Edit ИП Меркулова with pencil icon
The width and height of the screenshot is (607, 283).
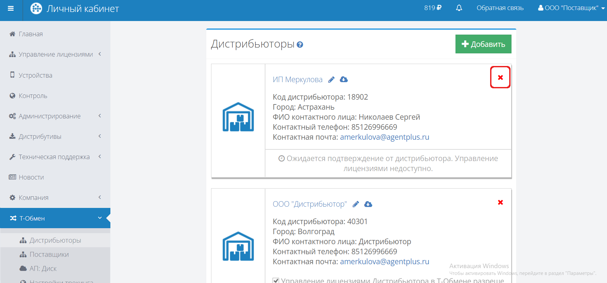331,80
